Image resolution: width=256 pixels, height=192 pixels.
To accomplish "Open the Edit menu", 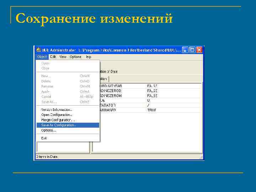I will 53,57.
